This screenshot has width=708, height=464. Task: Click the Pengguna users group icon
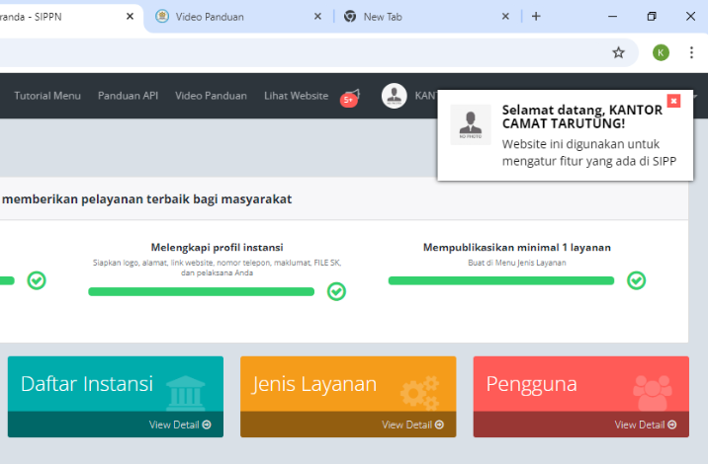(x=652, y=391)
